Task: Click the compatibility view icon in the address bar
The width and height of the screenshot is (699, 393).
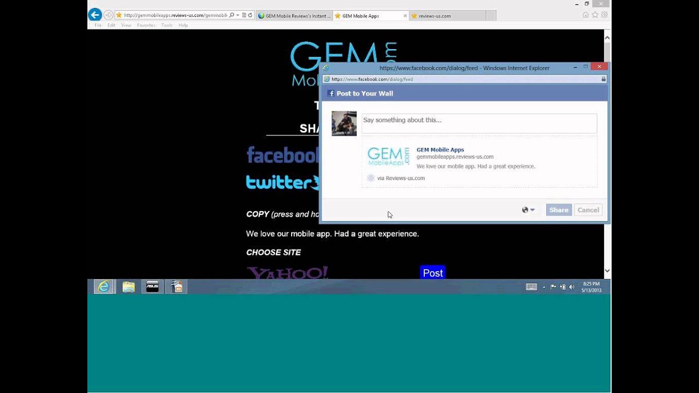Action: pos(244,15)
